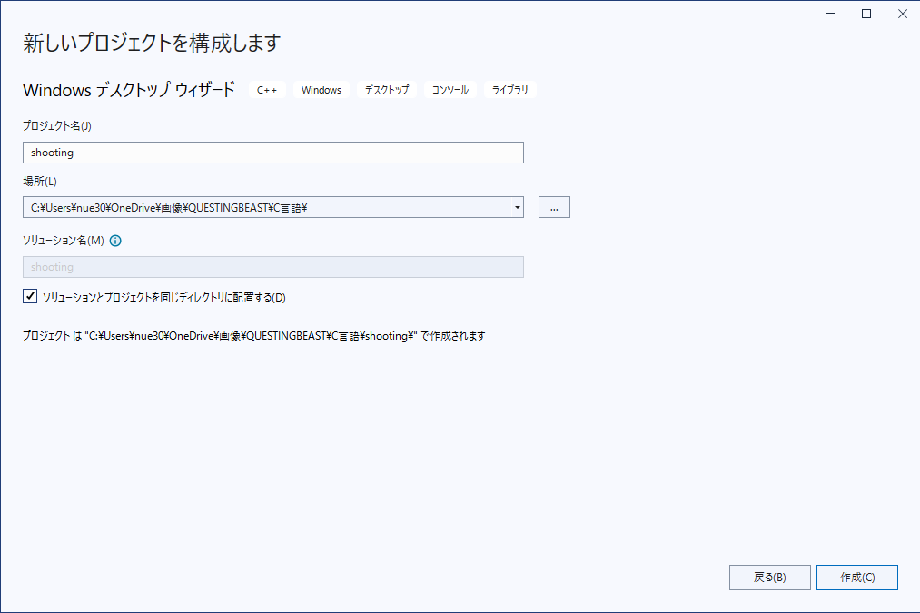Click the project creation path summary text

(254, 335)
